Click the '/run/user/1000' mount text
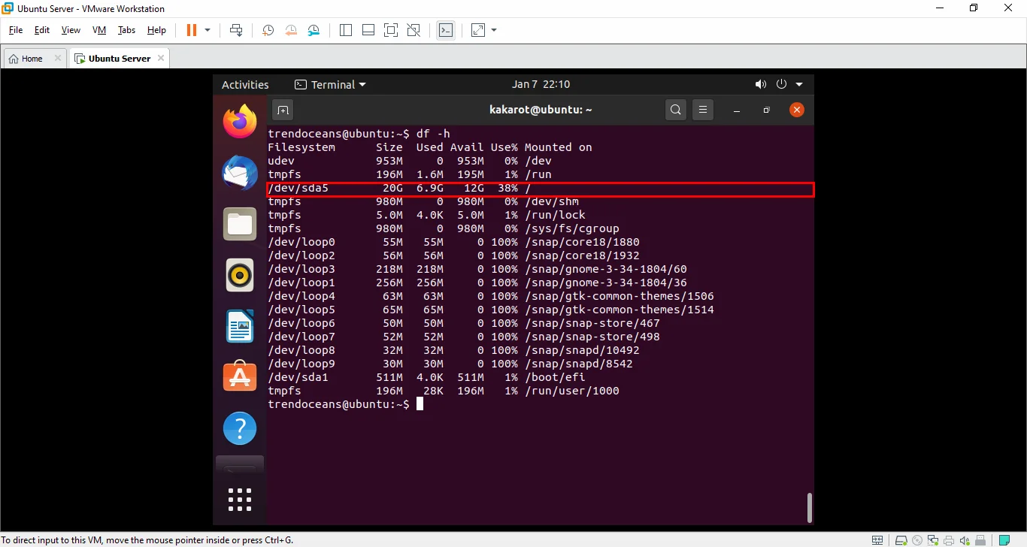 click(572, 391)
